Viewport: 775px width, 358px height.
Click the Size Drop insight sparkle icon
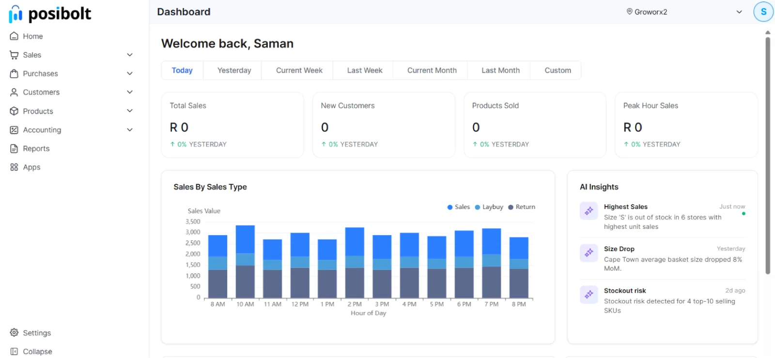(589, 253)
